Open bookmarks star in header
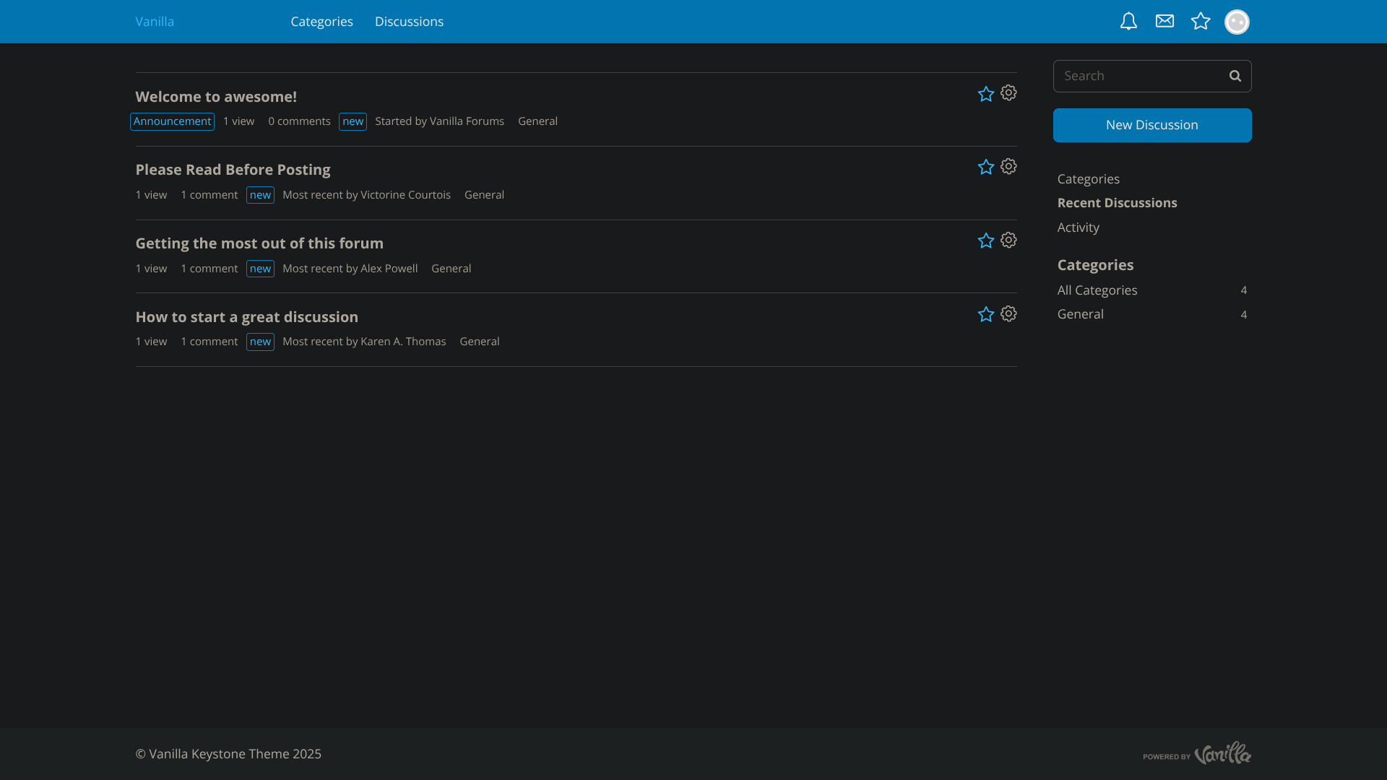 point(1201,22)
